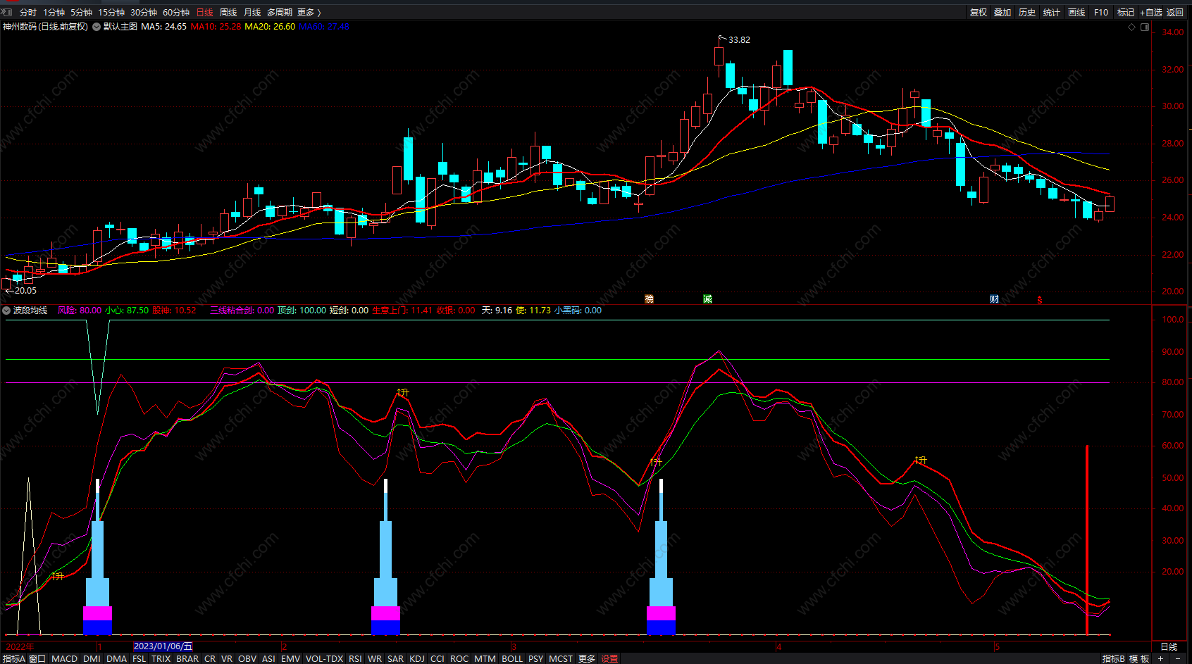Select the SAR indicator
1192x664 pixels.
click(395, 659)
